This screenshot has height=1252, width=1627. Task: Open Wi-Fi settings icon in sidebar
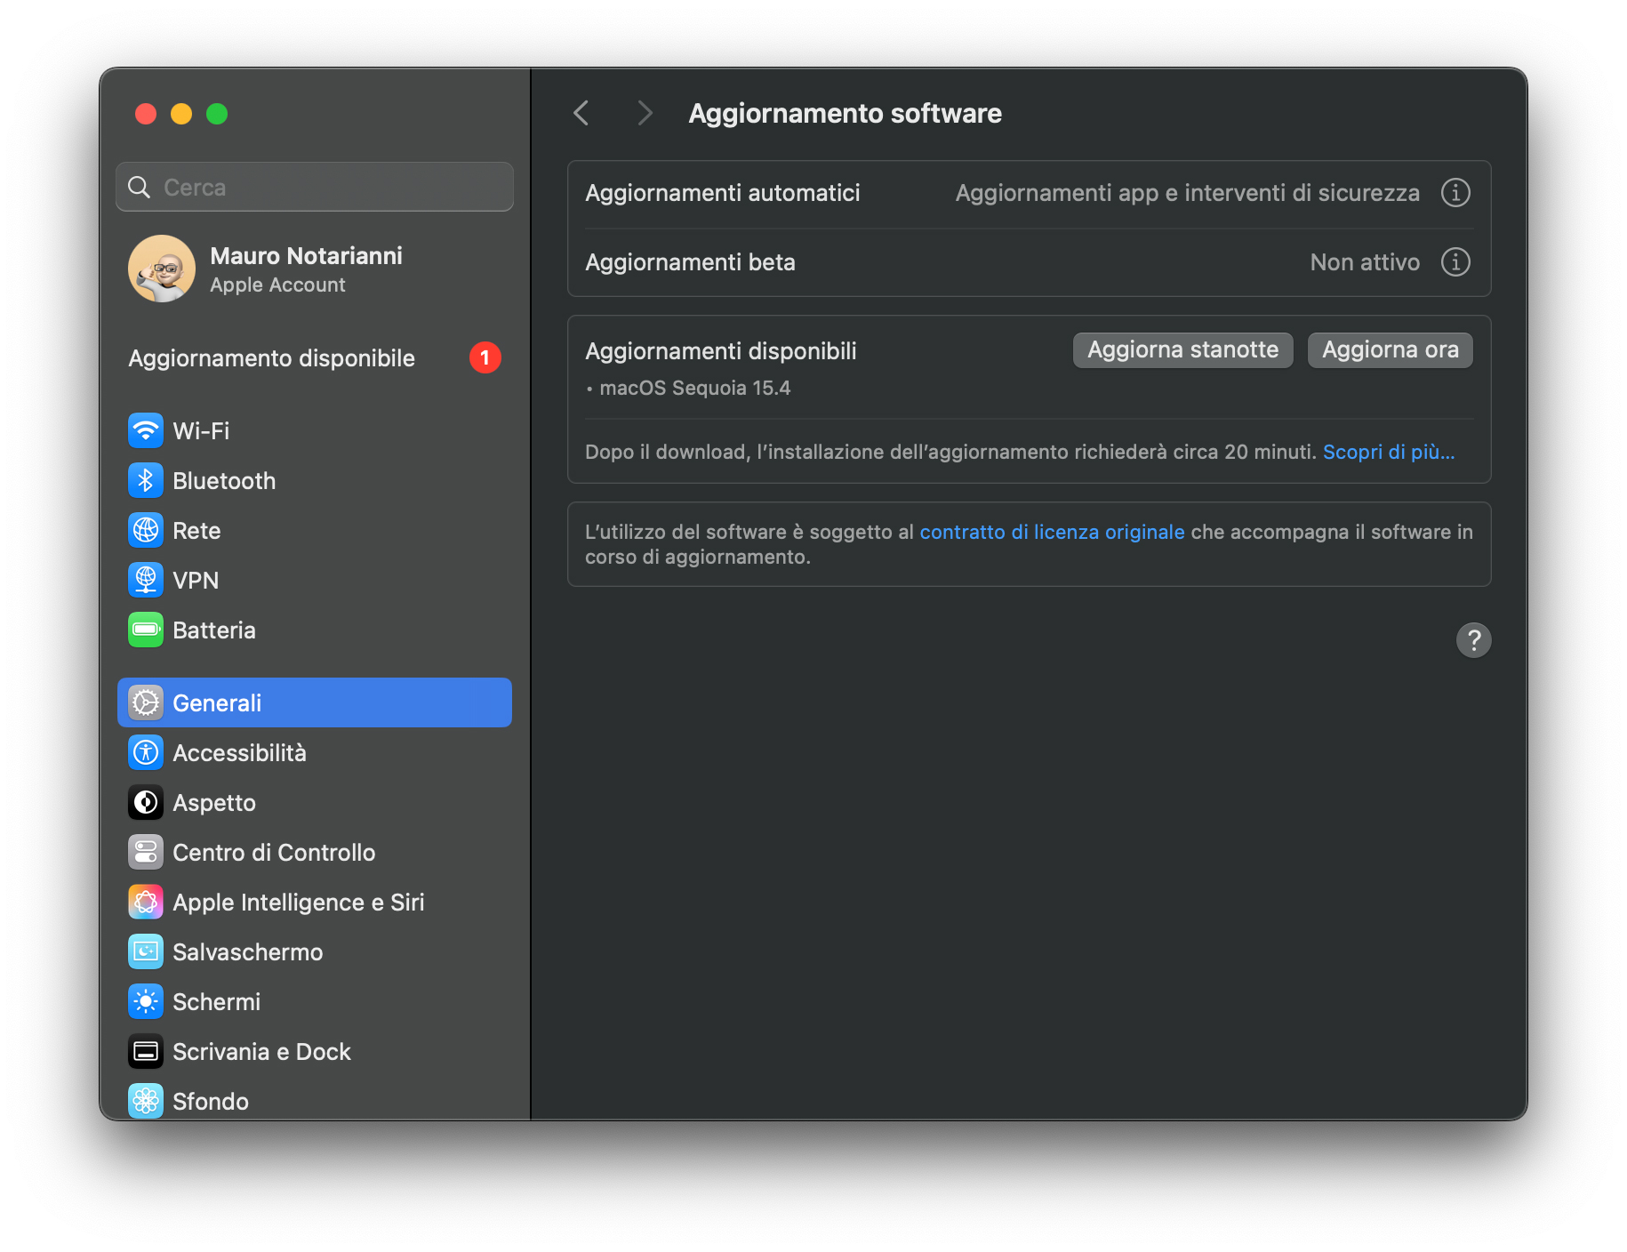[146, 431]
